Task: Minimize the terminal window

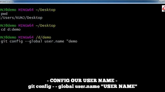Action: [x=161, y=2]
